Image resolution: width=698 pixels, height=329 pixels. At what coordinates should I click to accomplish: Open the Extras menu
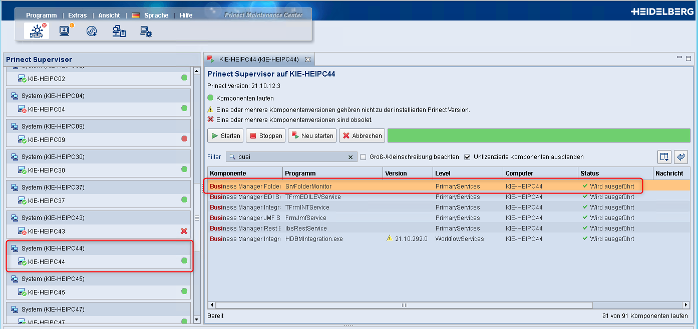(x=78, y=15)
